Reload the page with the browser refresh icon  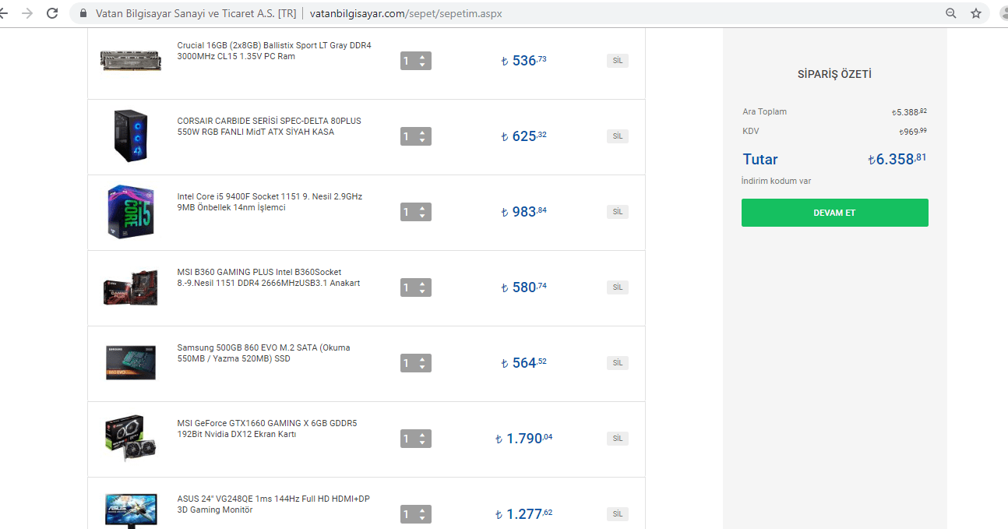point(52,13)
